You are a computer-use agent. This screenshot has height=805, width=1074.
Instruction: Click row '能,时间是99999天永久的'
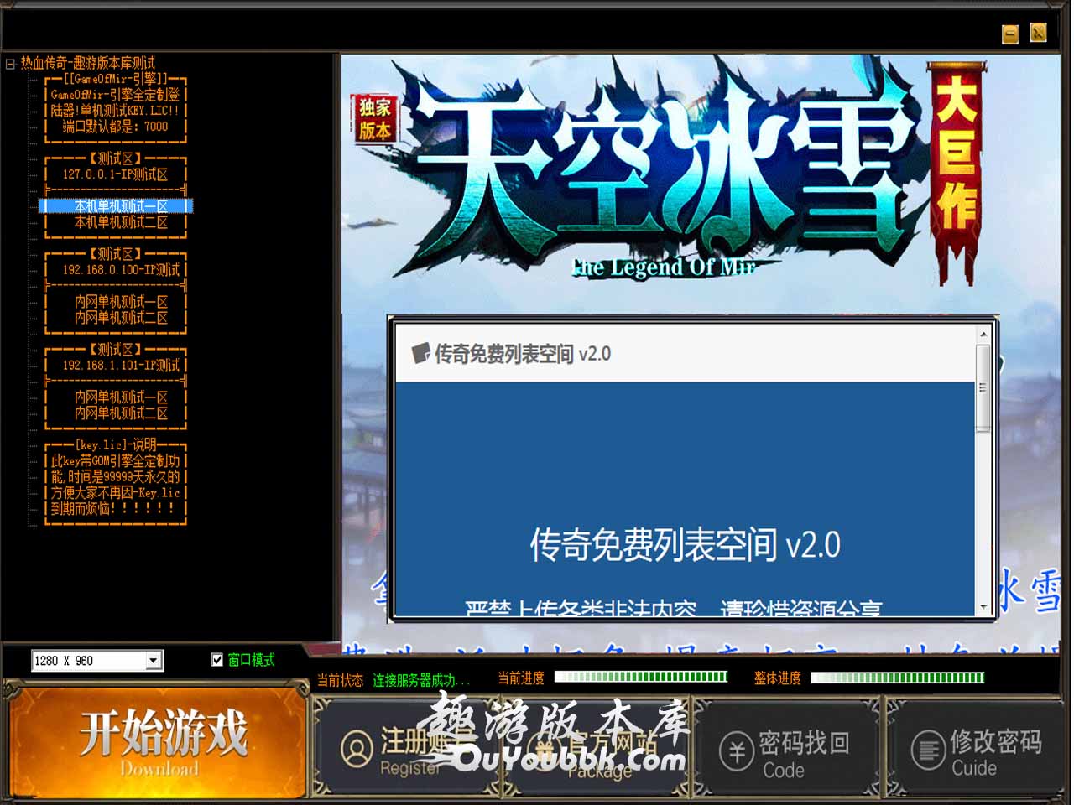pyautogui.click(x=116, y=477)
